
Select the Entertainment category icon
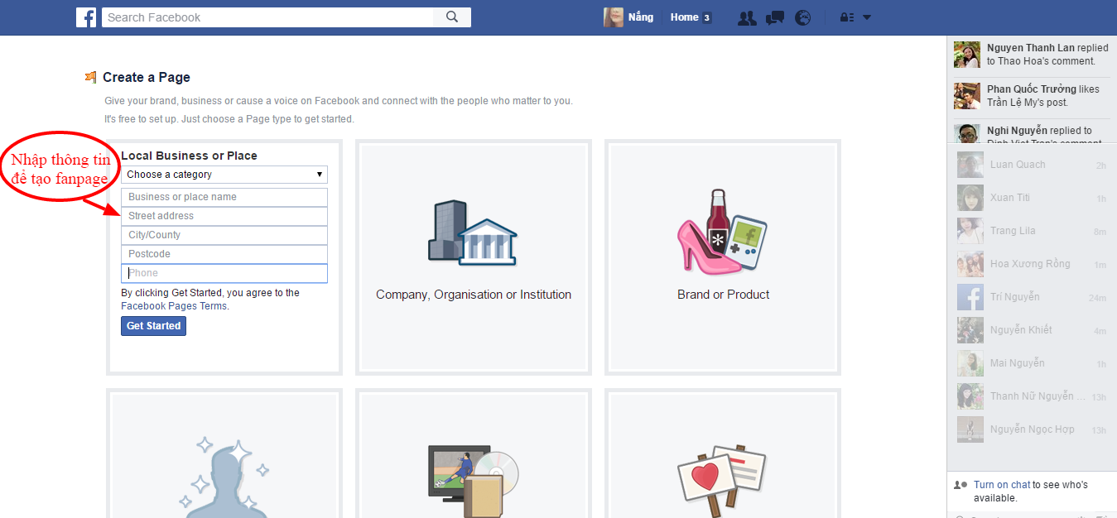click(x=473, y=482)
